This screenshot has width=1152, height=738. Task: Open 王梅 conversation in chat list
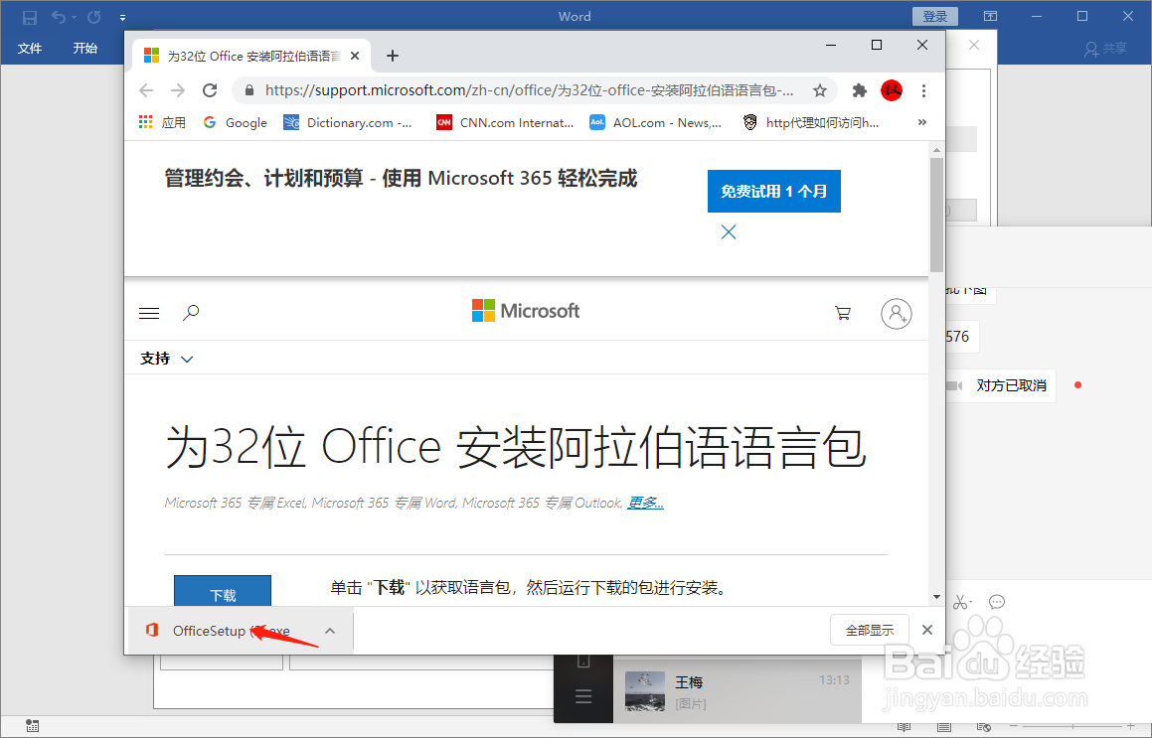tap(737, 691)
